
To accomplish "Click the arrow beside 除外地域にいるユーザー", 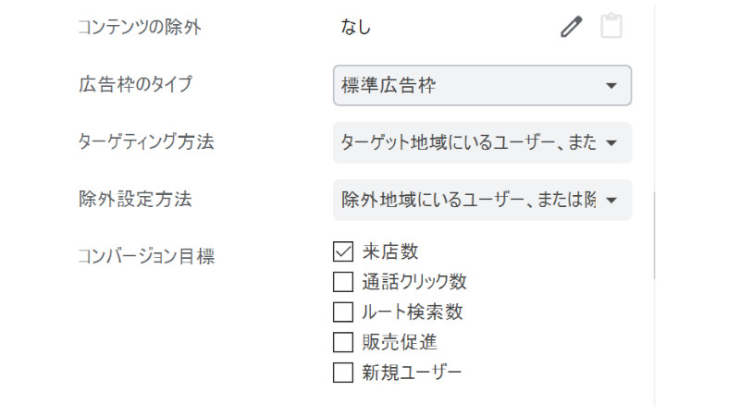I will click(611, 201).
